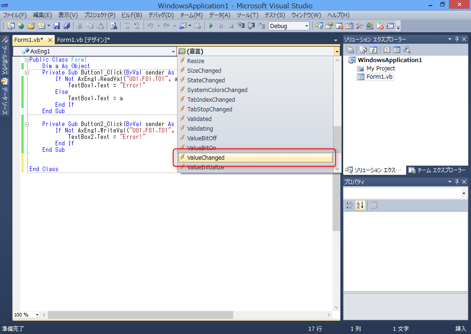Screen dimensions: 471x334
Task: Select the TabIndexChanged event in the list
Action: pos(255,100)
